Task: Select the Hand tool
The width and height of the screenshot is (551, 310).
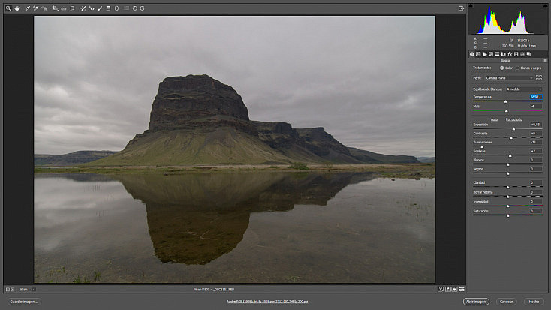Action: click(x=17, y=8)
